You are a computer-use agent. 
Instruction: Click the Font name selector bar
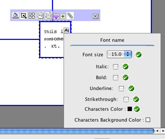click(112, 45)
